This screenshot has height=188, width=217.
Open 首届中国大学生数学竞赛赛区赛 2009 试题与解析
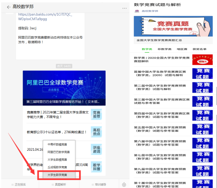point(160,74)
